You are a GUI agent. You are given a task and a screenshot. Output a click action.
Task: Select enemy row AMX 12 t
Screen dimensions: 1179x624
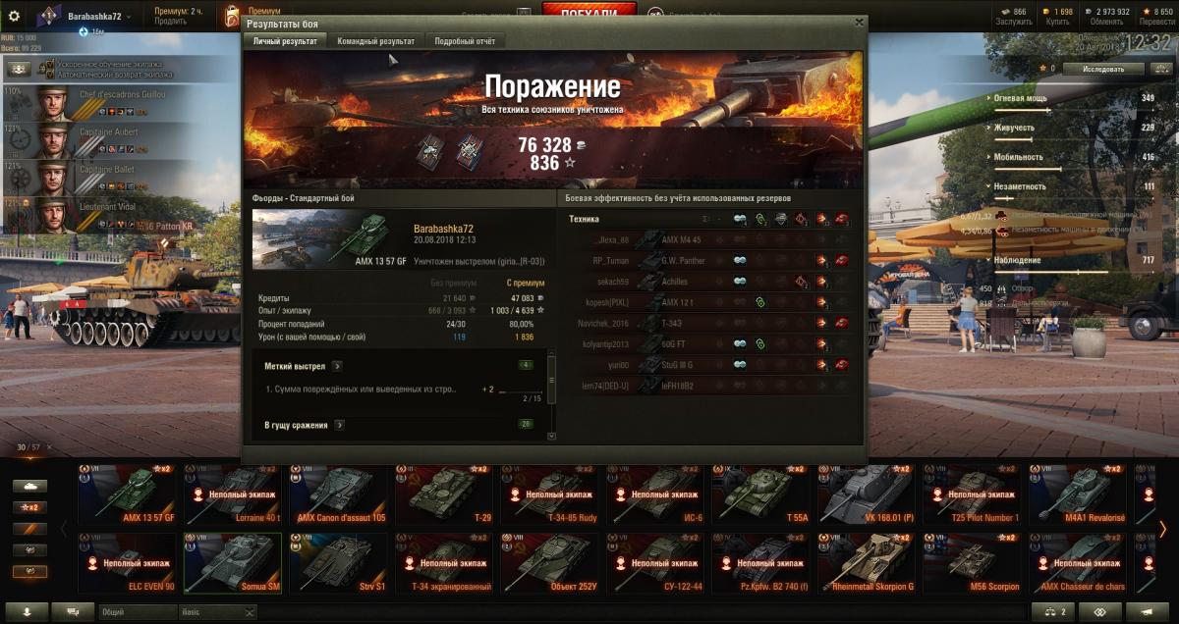click(x=709, y=303)
